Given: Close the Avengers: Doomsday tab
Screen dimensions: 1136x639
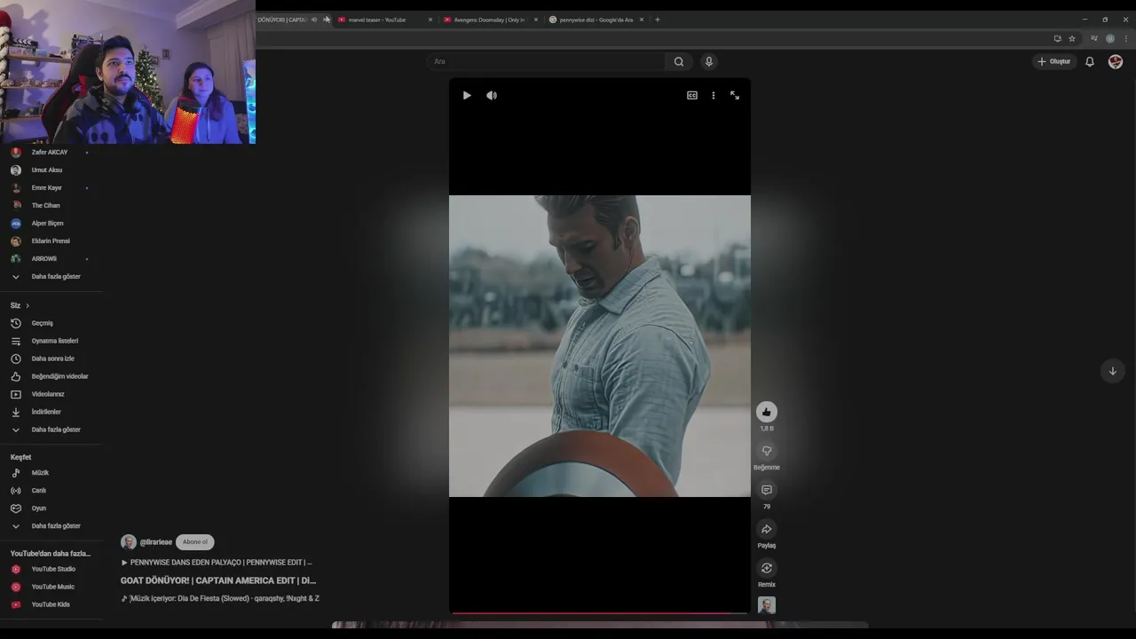Looking at the screenshot, I should [x=536, y=20].
